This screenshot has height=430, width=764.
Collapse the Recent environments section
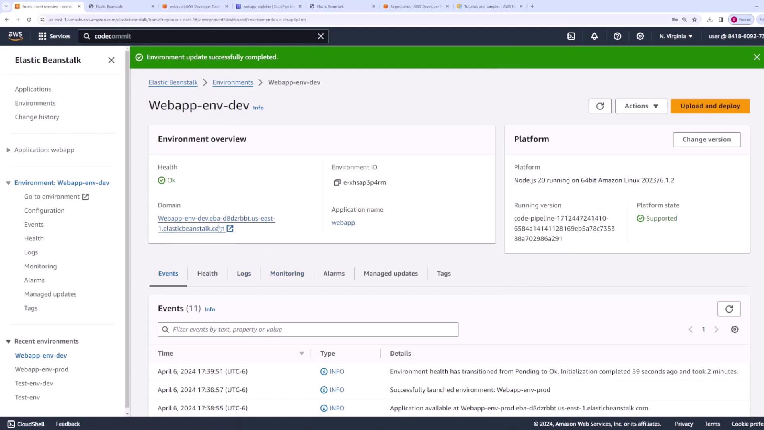click(x=8, y=342)
